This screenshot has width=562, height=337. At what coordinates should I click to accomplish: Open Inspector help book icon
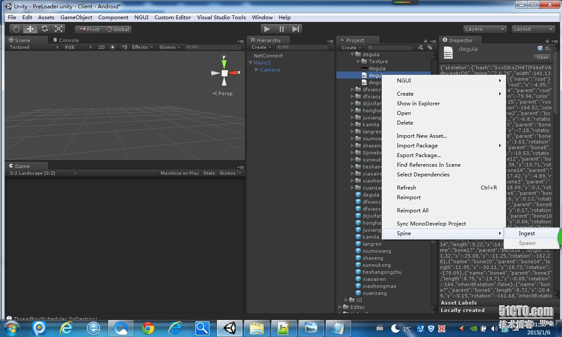pos(540,49)
